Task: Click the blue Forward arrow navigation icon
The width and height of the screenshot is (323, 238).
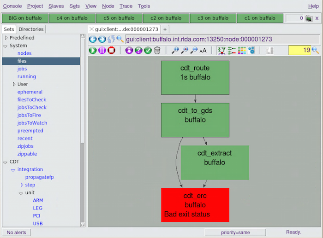Action: click(102, 40)
